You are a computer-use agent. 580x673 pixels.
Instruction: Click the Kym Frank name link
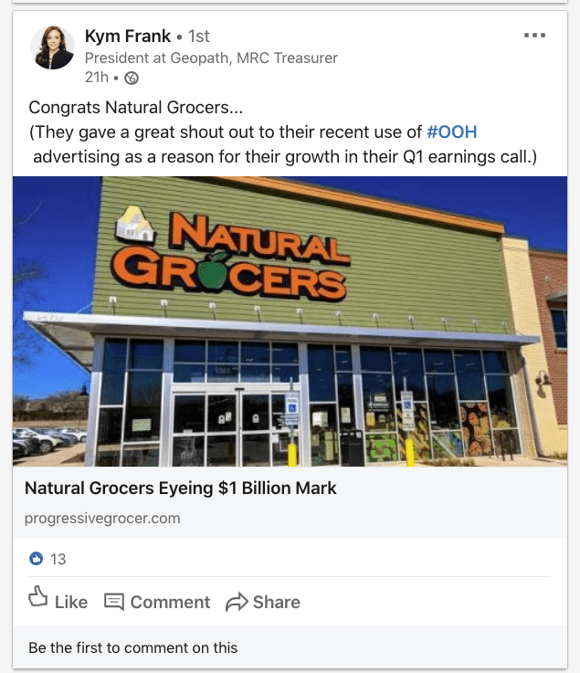[x=127, y=37]
